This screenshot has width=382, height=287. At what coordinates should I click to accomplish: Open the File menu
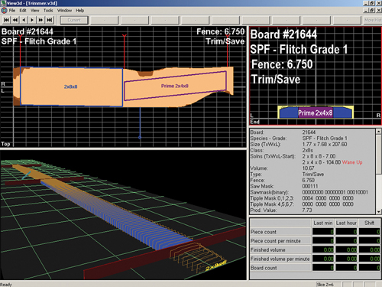[x=12, y=11]
